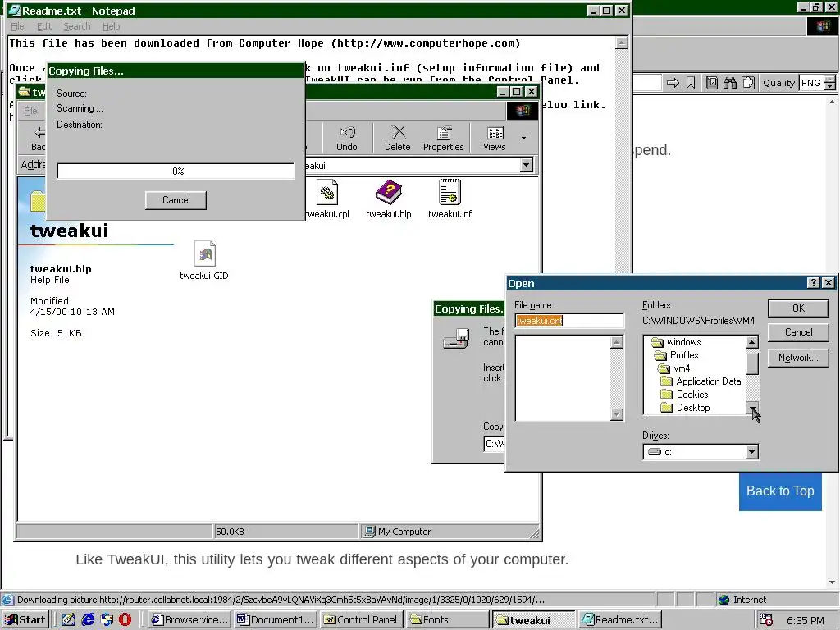840x630 pixels.
Task: Open Notepad's Edit menu
Action: [x=44, y=26]
